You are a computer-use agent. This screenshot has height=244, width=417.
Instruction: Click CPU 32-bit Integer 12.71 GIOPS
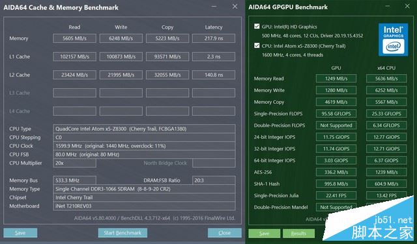pyautogui.click(x=386, y=149)
